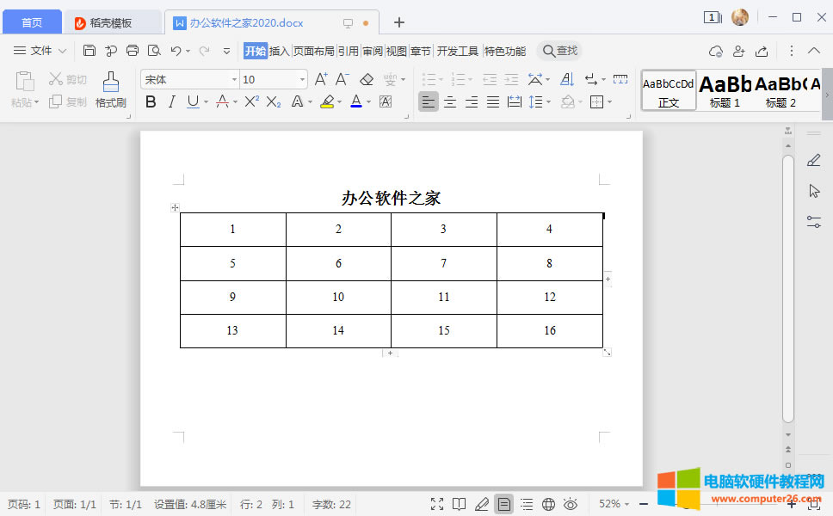Click the Format Painter (格式刷) icon
This screenshot has width=833, height=516.
pyautogui.click(x=110, y=89)
